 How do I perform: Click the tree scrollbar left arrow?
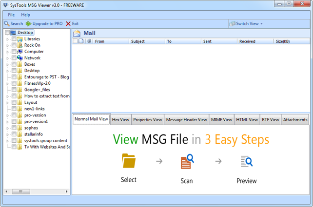6,191
